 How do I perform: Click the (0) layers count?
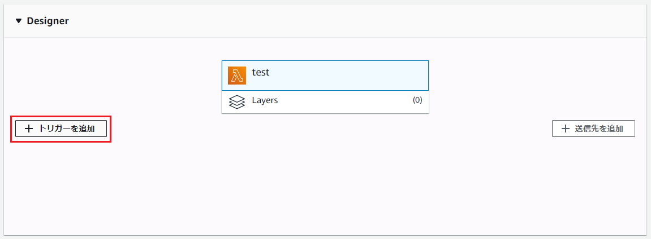[x=417, y=100]
